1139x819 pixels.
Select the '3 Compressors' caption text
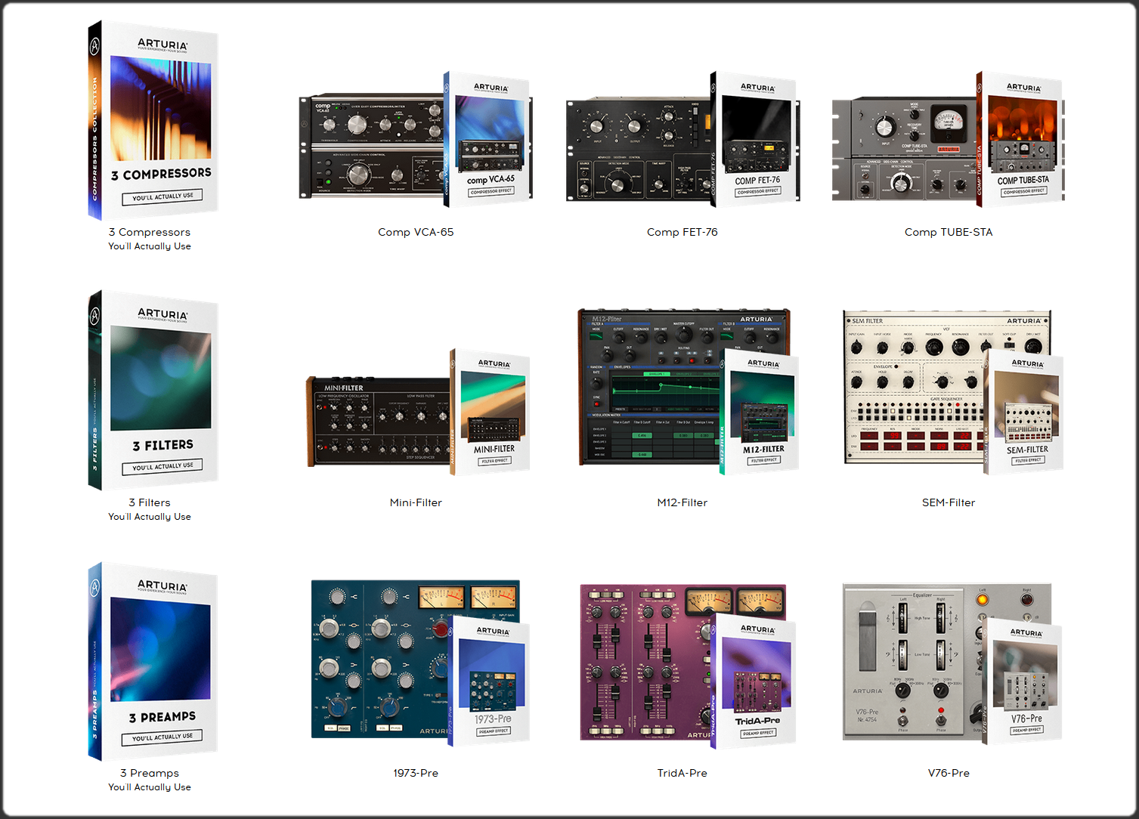tap(150, 232)
